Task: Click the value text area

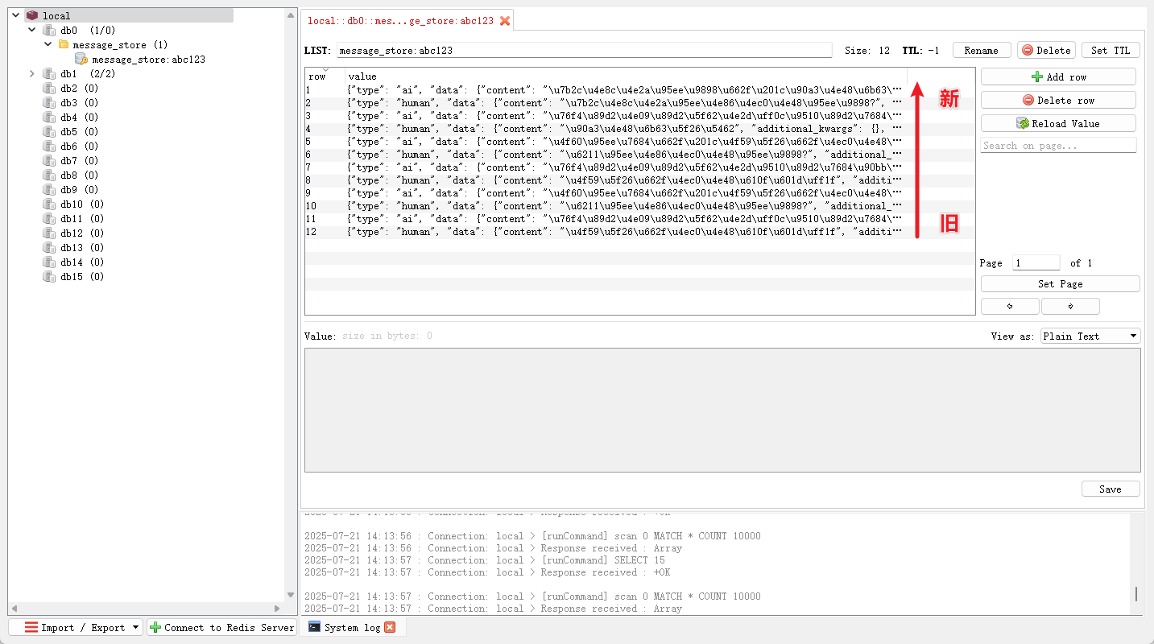Action: pyautogui.click(x=722, y=410)
